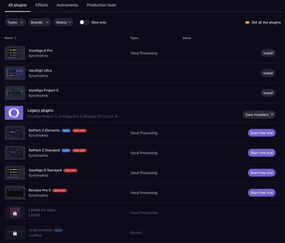Image resolution: width=285 pixels, height=243 pixels.
Task: Click NEW badge on RePitch 2 Elements
Action: [66, 130]
